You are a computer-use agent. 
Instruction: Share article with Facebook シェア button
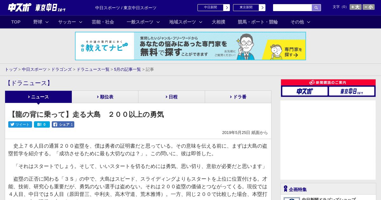[x=63, y=124]
